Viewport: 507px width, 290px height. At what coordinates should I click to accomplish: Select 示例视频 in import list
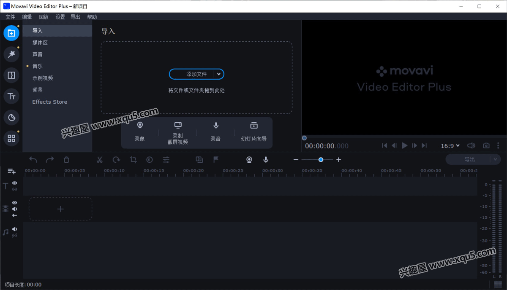(x=57, y=78)
